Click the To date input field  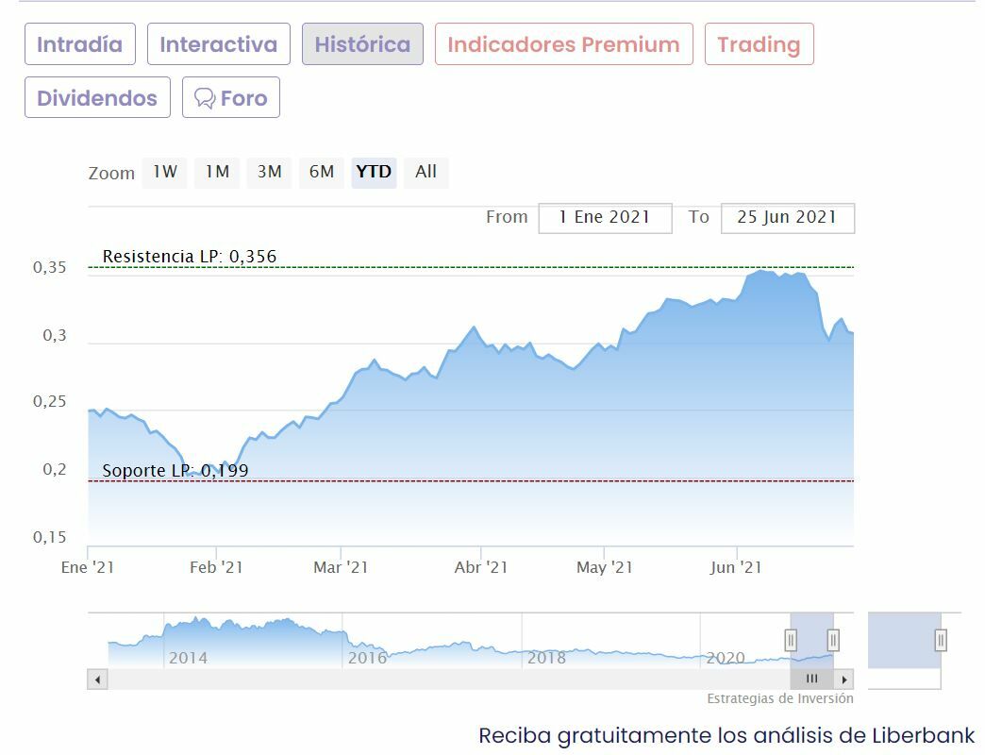[x=787, y=217]
